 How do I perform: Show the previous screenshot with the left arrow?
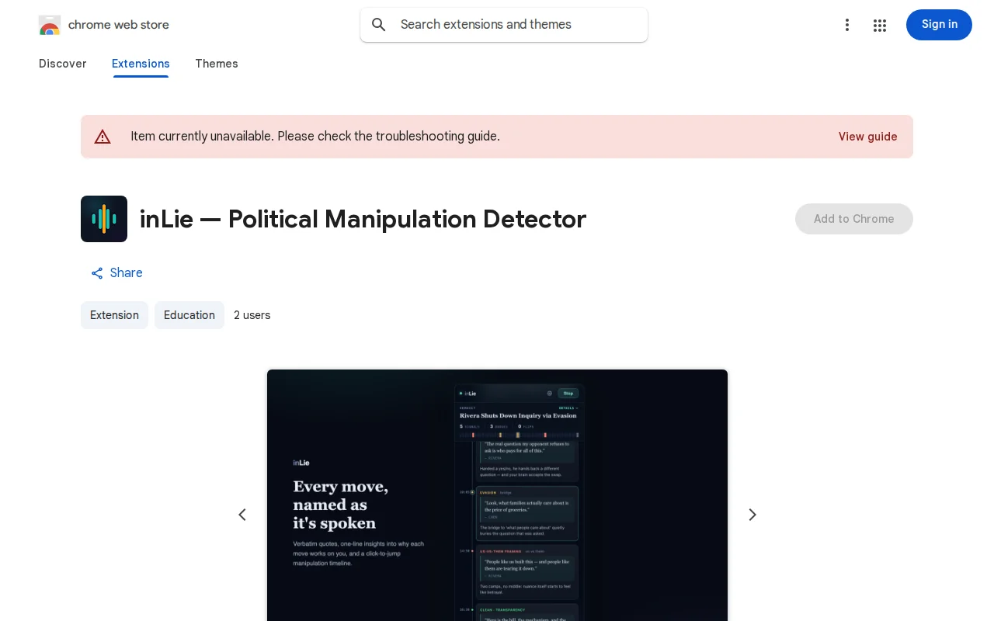coord(242,515)
